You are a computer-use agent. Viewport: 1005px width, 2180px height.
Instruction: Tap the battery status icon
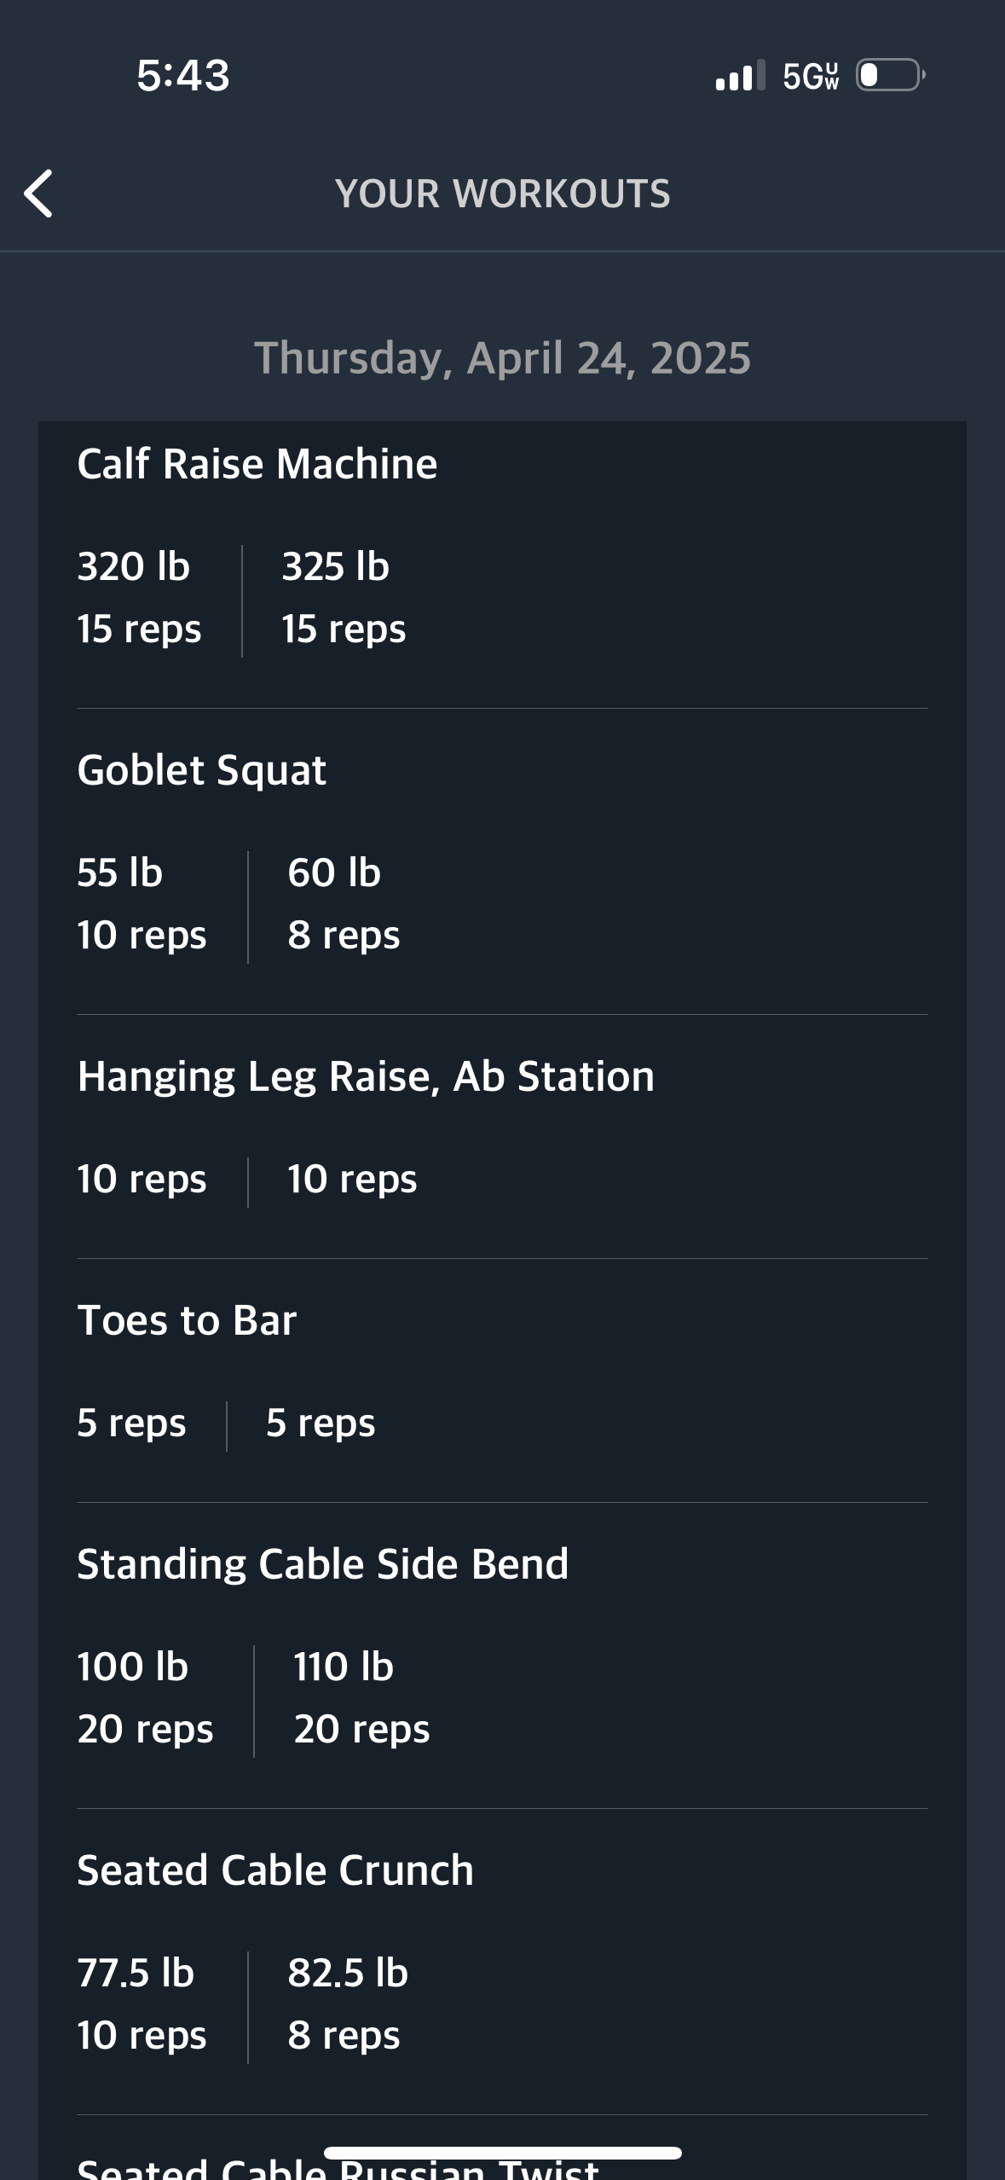[890, 75]
